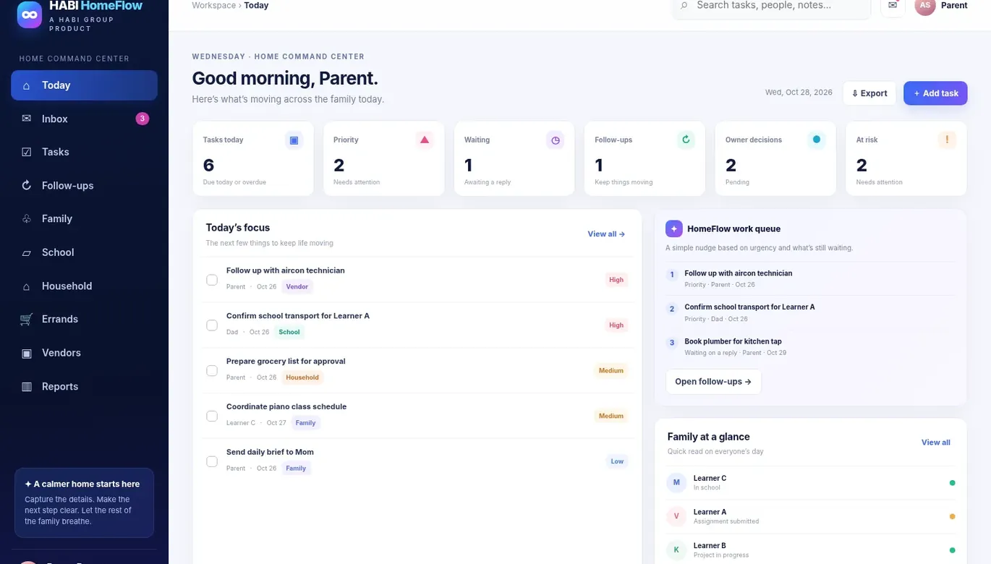Click Book plumber for kitchen tap queue item
The width and height of the screenshot is (991, 564).
pyautogui.click(x=810, y=346)
